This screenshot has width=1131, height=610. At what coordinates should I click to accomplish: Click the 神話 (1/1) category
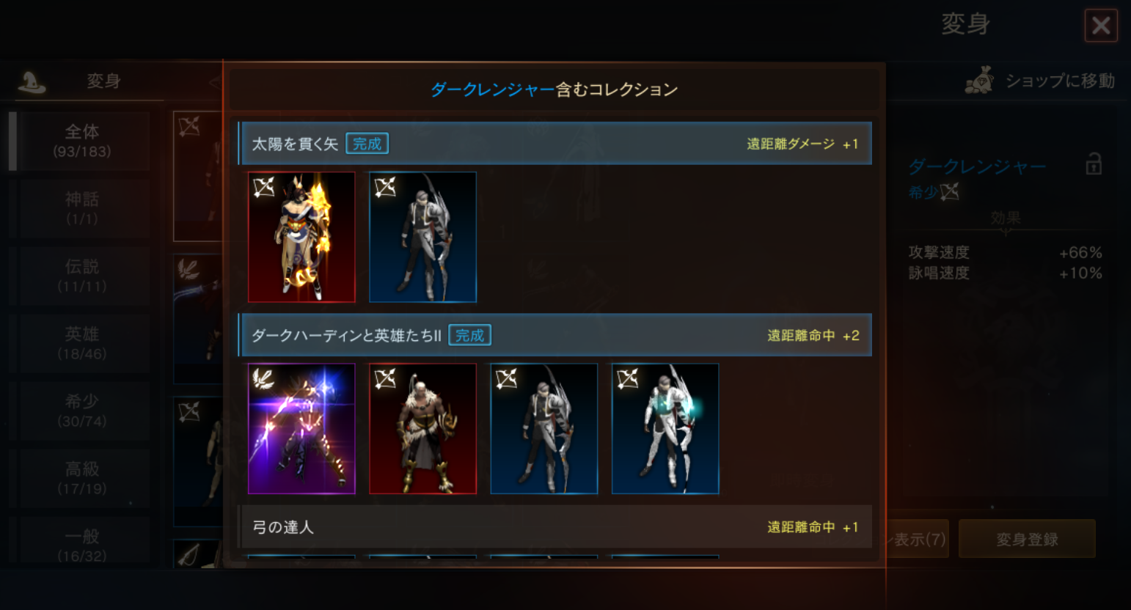82,208
